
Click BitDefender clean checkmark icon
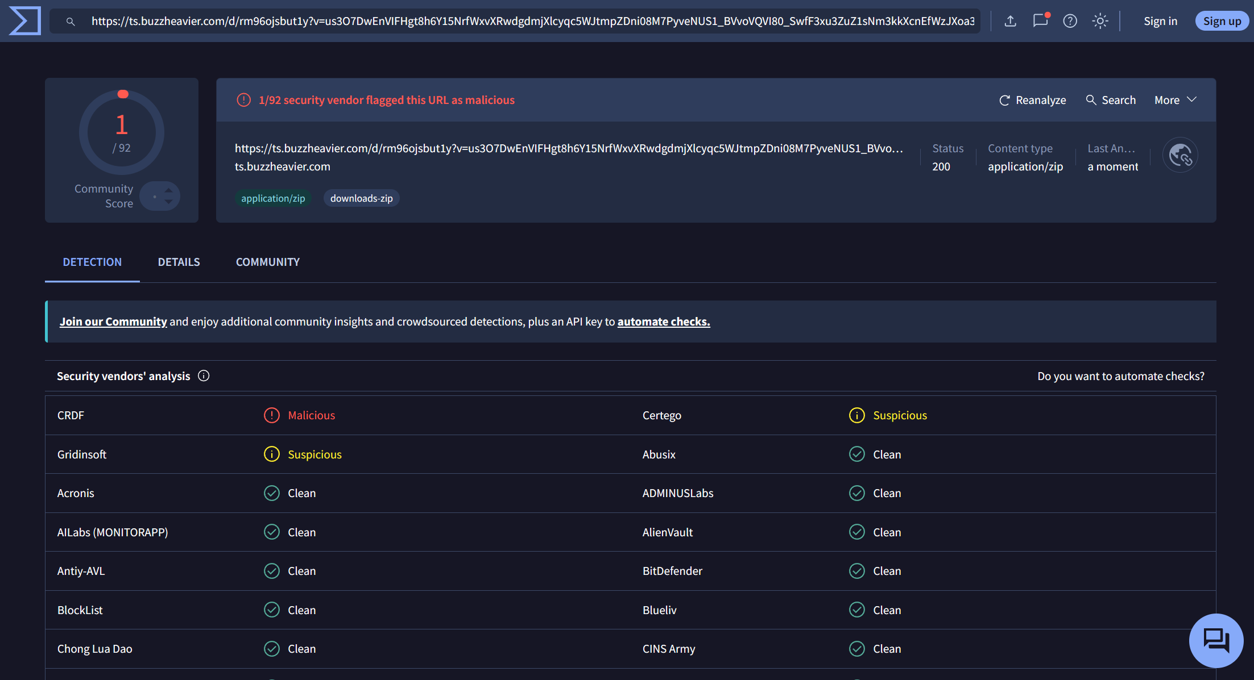pyautogui.click(x=857, y=571)
